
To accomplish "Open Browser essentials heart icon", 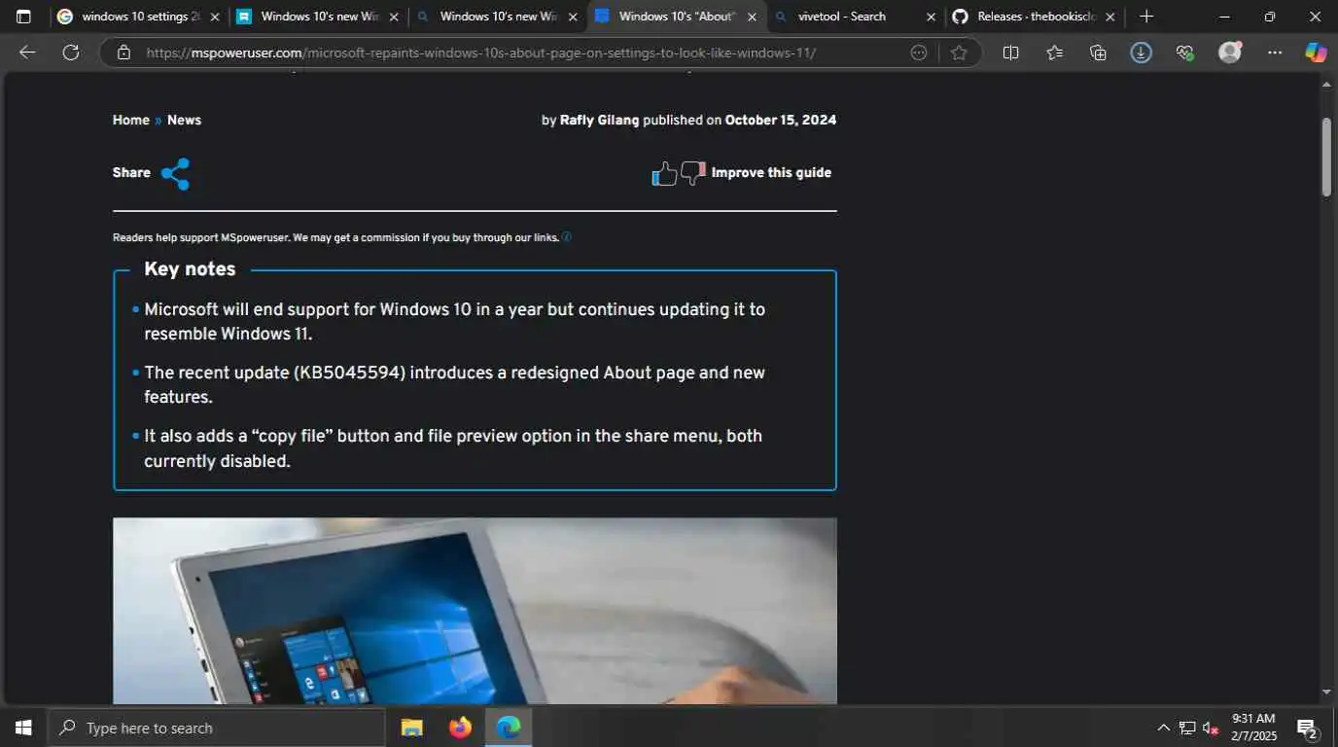I will (1185, 53).
